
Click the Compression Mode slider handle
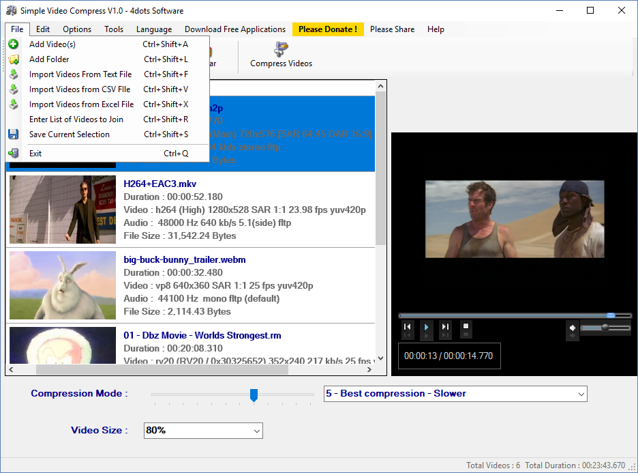coord(254,395)
